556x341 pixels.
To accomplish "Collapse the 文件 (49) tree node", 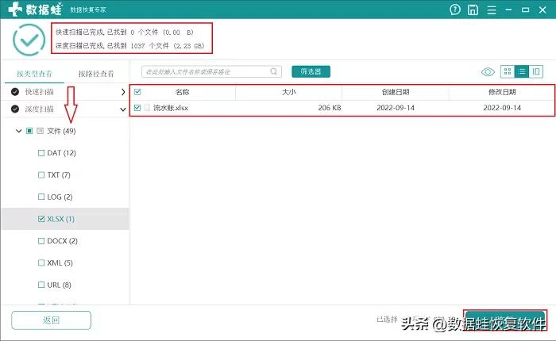I will coord(18,131).
